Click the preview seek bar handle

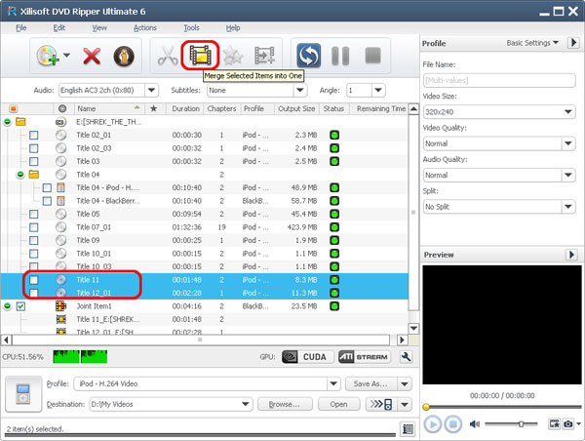click(x=426, y=407)
